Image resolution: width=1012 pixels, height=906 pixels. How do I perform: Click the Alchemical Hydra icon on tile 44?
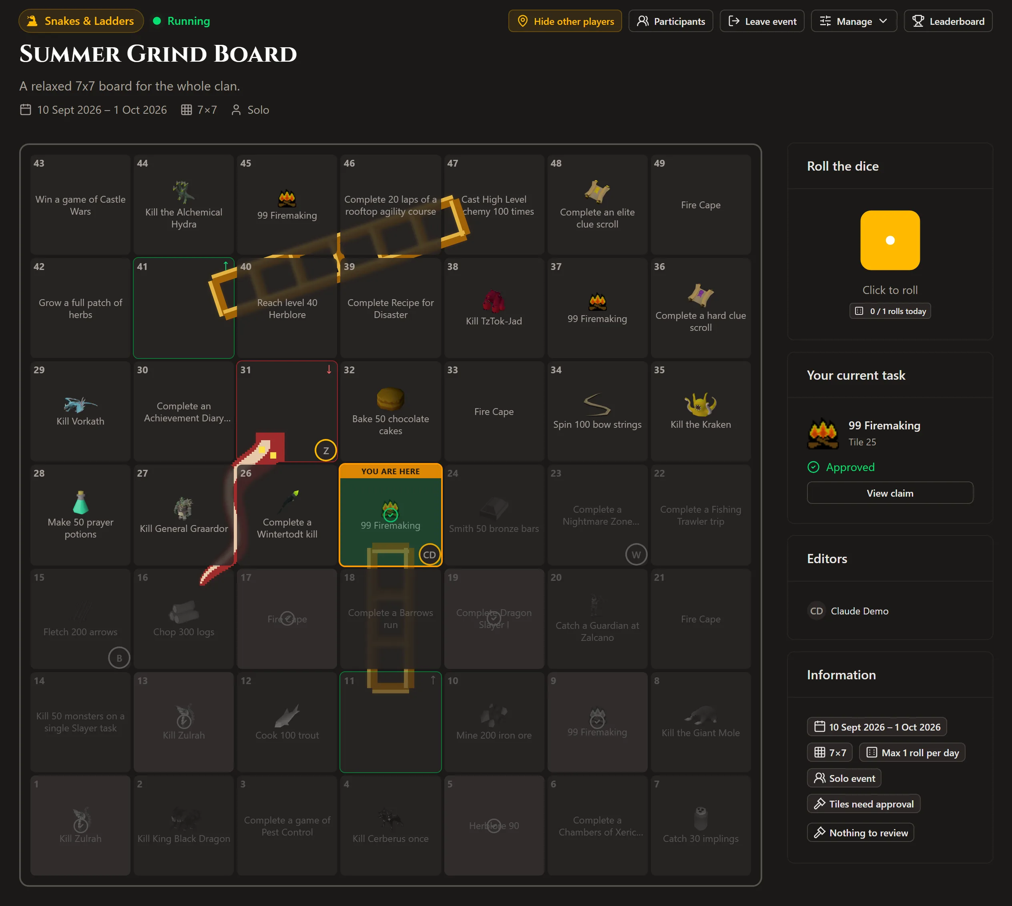click(183, 192)
